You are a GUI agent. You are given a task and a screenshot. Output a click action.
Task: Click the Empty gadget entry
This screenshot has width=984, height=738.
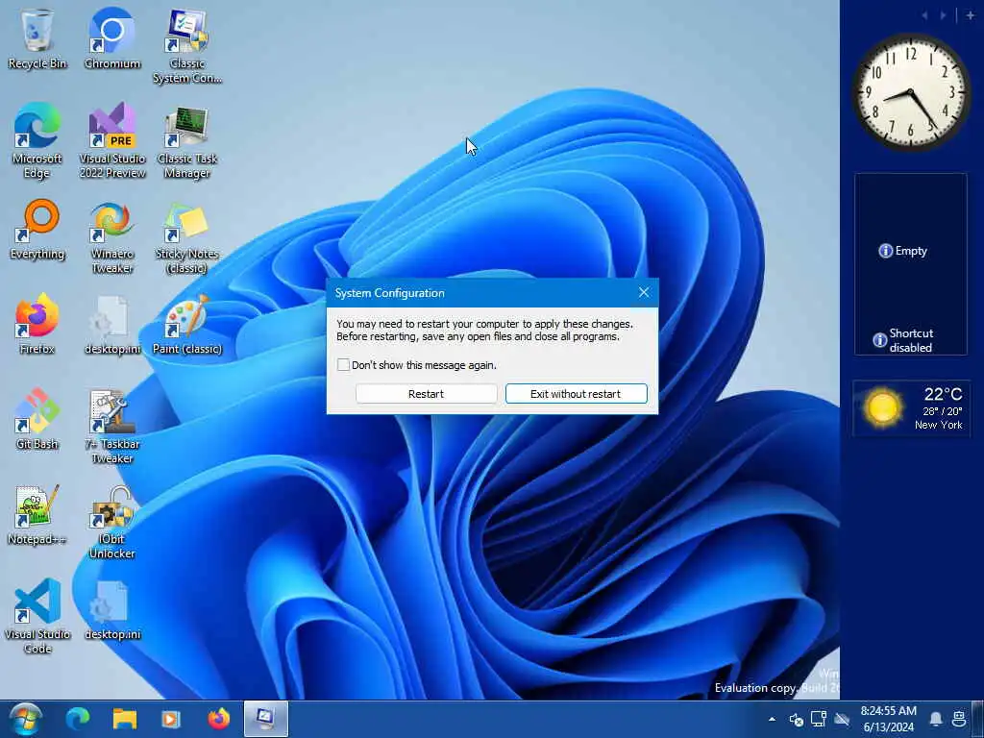coord(903,251)
